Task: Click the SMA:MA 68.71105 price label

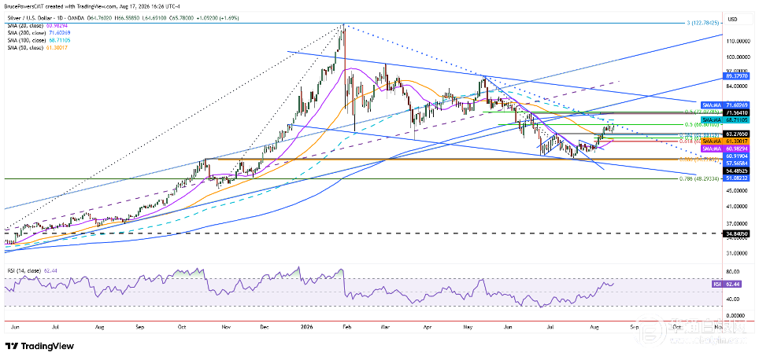Action: (724, 119)
